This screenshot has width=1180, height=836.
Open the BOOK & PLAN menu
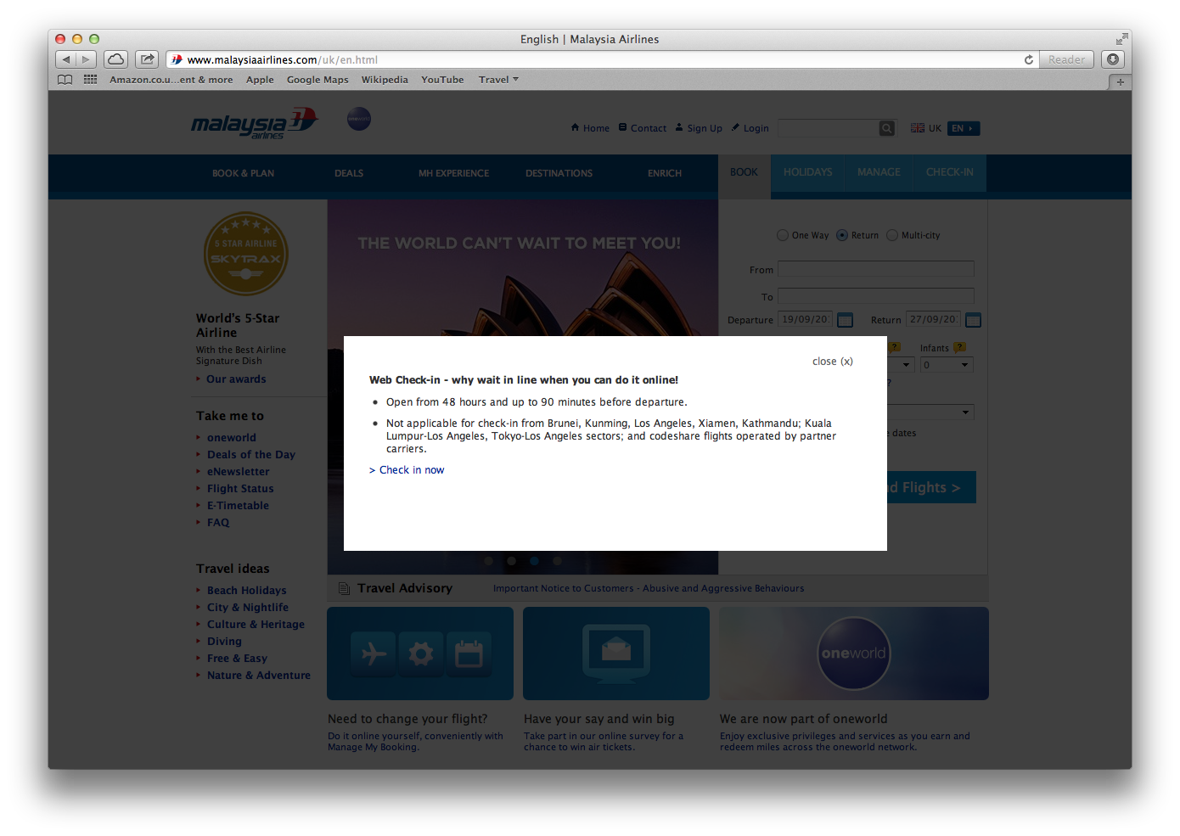coord(243,173)
